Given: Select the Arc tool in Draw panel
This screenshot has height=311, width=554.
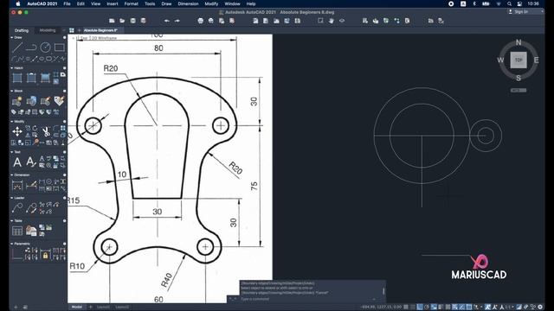Looking at the screenshot, I should coord(14,59).
